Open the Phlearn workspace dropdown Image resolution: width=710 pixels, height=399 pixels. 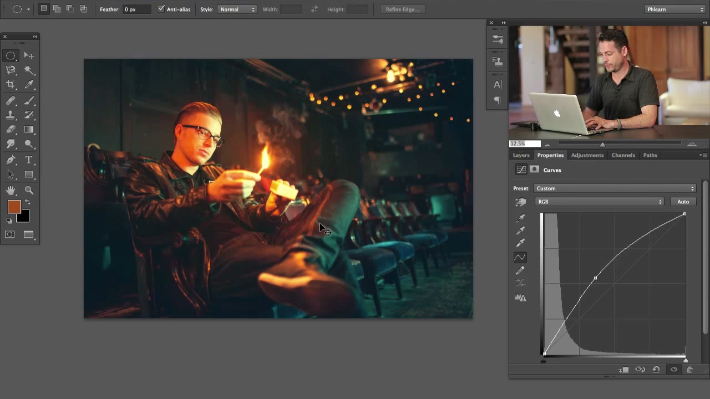[x=675, y=9]
